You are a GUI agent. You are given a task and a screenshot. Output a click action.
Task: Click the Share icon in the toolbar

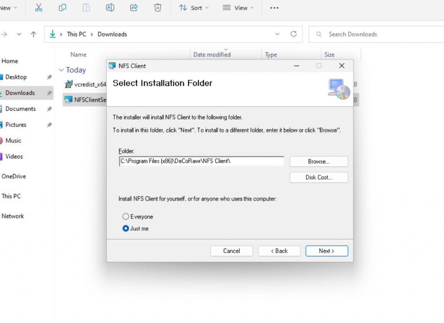pyautogui.click(x=134, y=7)
